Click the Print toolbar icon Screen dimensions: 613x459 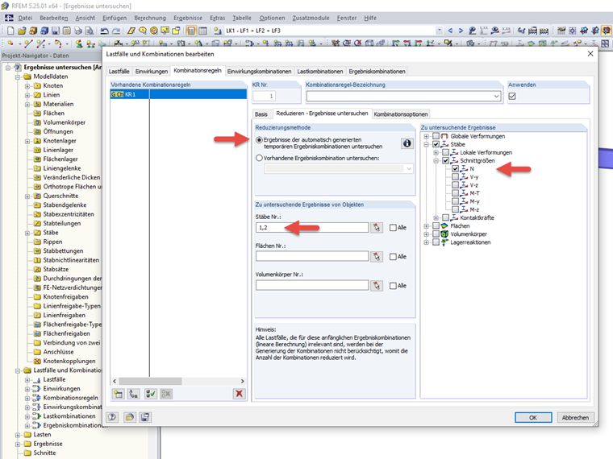coord(78,31)
